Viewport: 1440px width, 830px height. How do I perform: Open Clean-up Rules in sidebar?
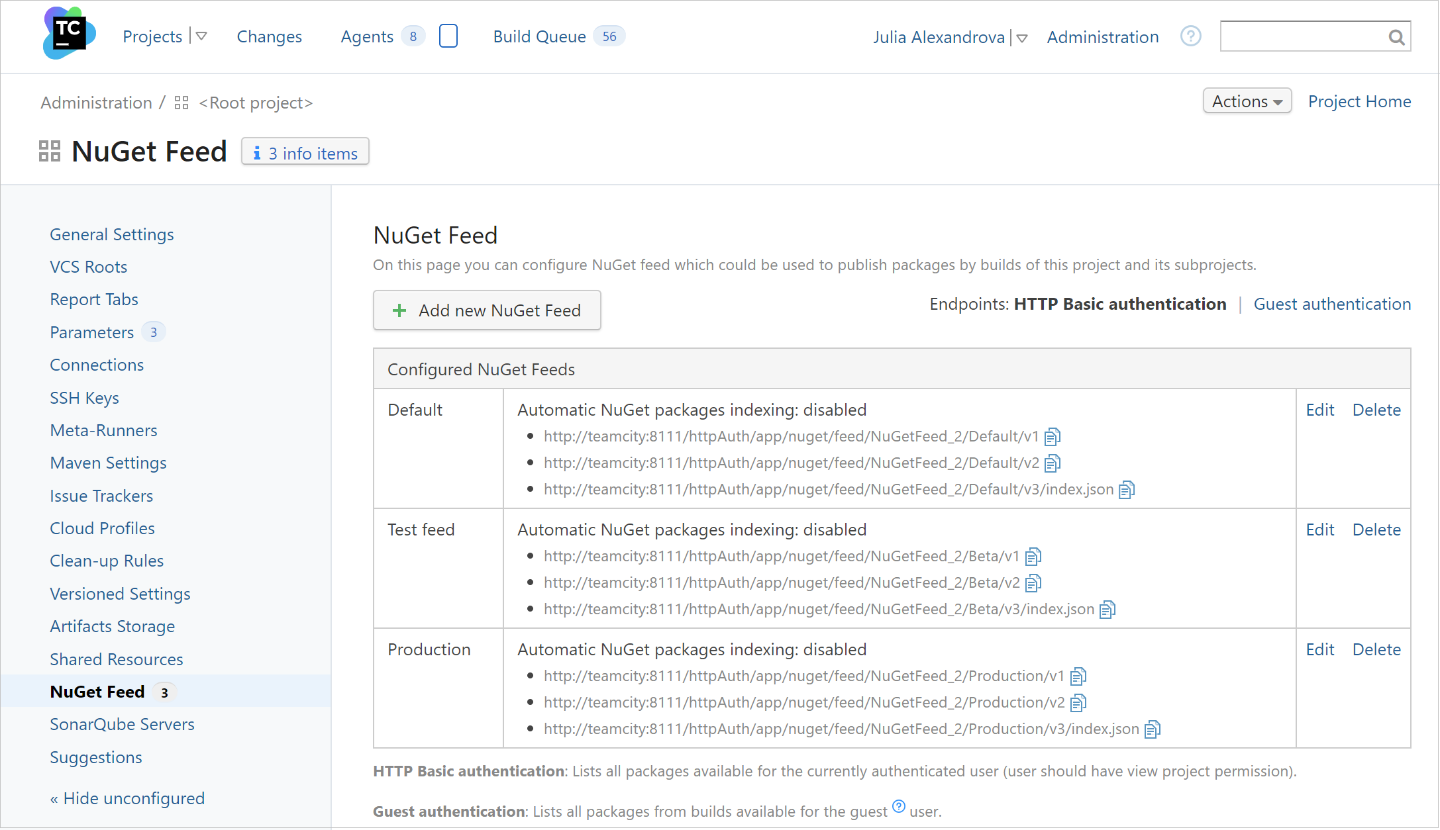tap(107, 561)
